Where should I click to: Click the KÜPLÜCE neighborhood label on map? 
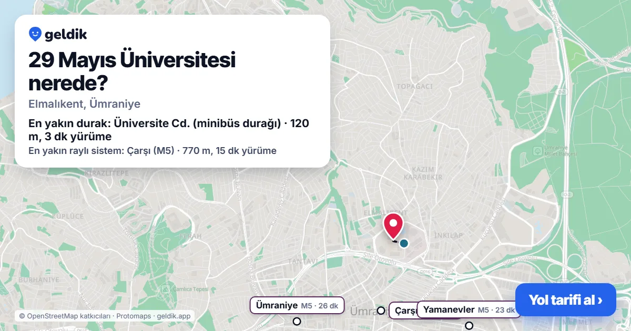(67, 216)
